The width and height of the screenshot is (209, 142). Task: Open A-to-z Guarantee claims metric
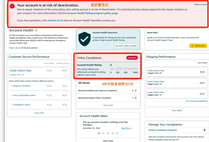24,95
